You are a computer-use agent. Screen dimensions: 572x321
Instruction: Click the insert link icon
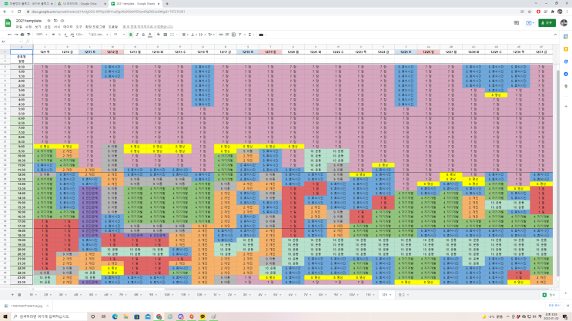(x=221, y=35)
